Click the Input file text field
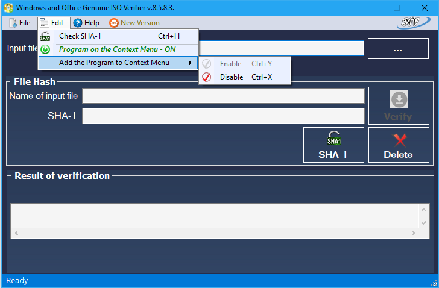Screen dimensions: 439x288 281,48
